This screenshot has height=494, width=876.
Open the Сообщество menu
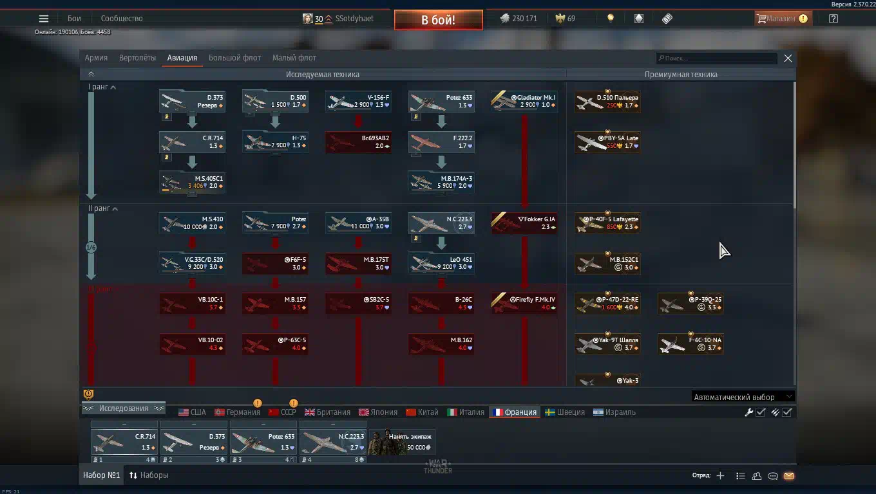pos(122,19)
